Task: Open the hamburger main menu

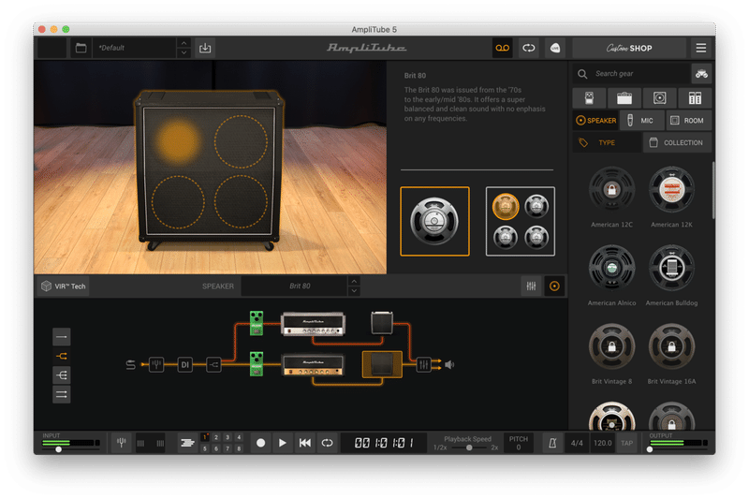Action: click(x=700, y=49)
